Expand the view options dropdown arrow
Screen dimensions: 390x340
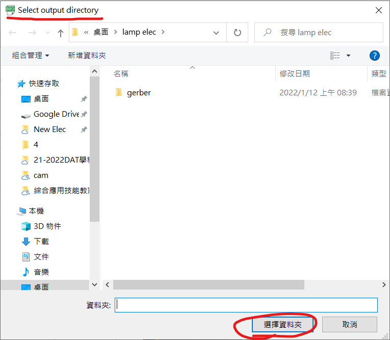click(x=349, y=56)
